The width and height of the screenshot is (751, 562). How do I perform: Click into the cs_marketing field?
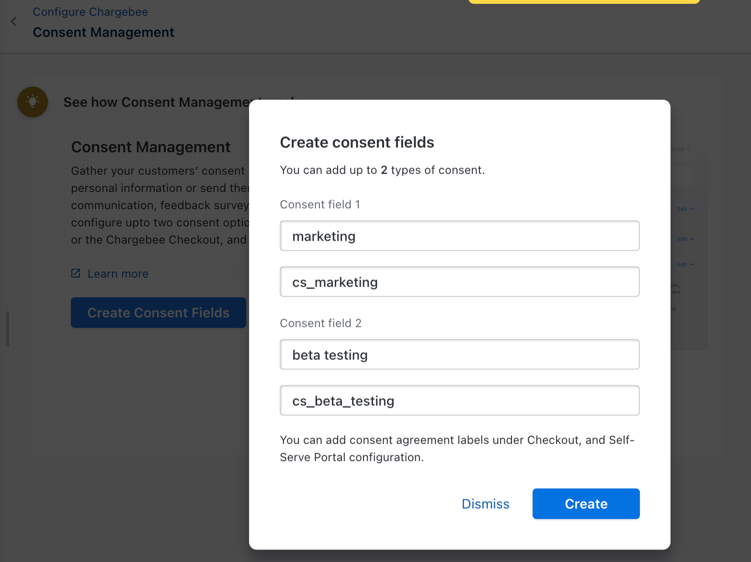coord(459,282)
